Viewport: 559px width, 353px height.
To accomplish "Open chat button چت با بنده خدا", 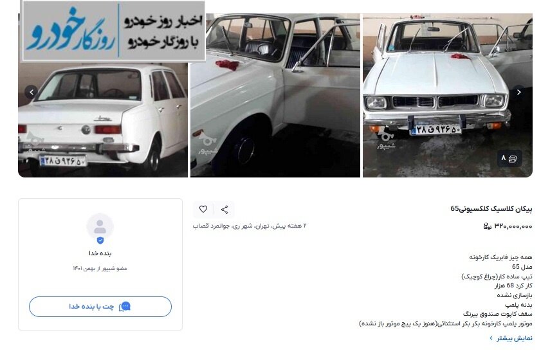I will tap(100, 307).
